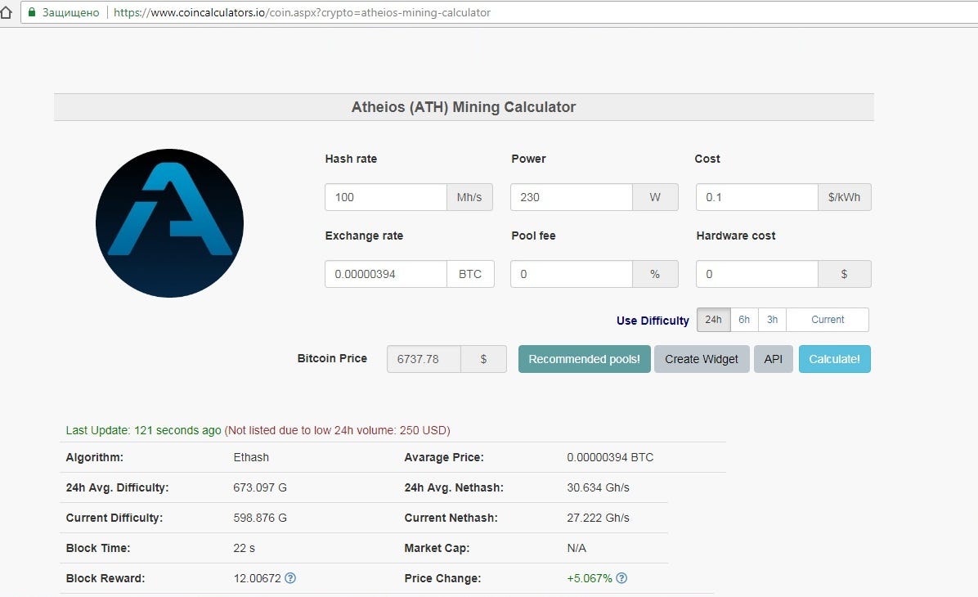Click the Bitcoin Price field
The width and height of the screenshot is (978, 597).
tap(424, 359)
